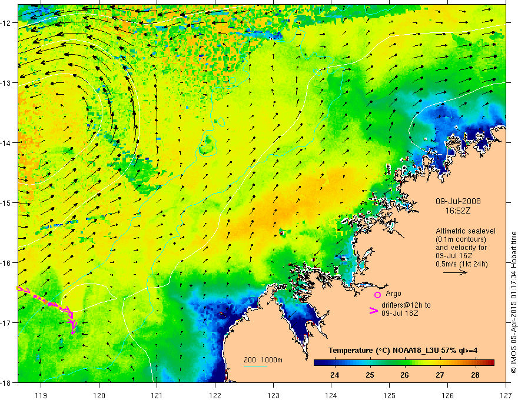The image size is (518, 400).
Task: Click the color bar value 25
Action: tap(370, 375)
